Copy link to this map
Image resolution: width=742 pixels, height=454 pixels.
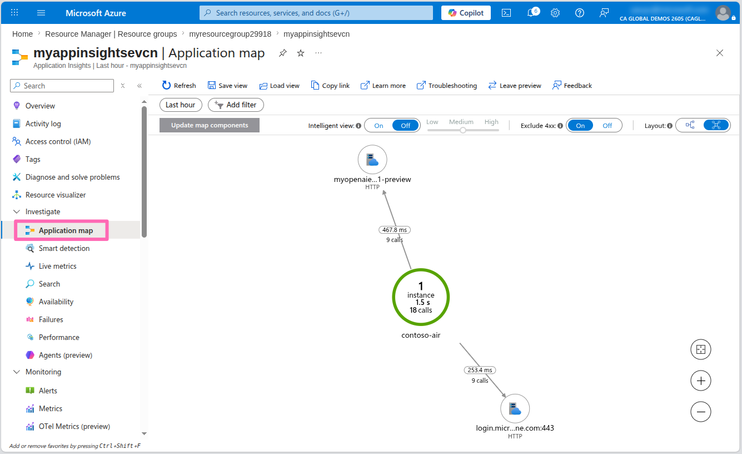tap(330, 85)
